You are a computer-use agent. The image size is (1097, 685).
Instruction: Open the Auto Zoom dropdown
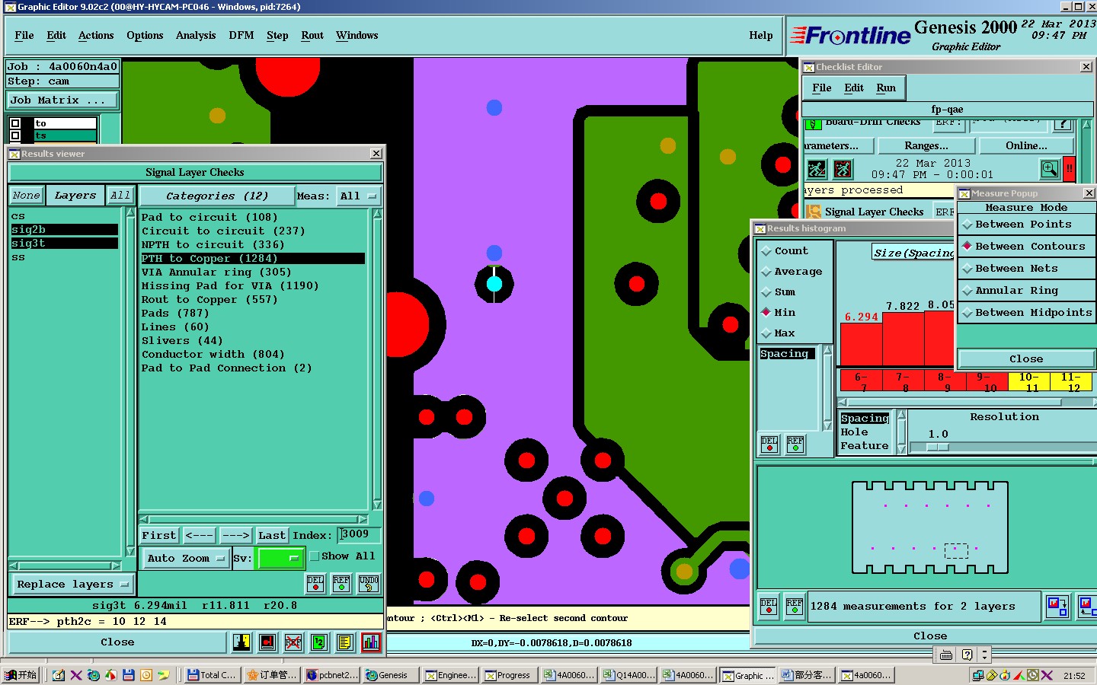pyautogui.click(x=186, y=558)
